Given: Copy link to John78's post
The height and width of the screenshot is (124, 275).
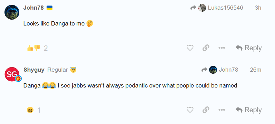Looking at the screenshot, I should point(206,48).
